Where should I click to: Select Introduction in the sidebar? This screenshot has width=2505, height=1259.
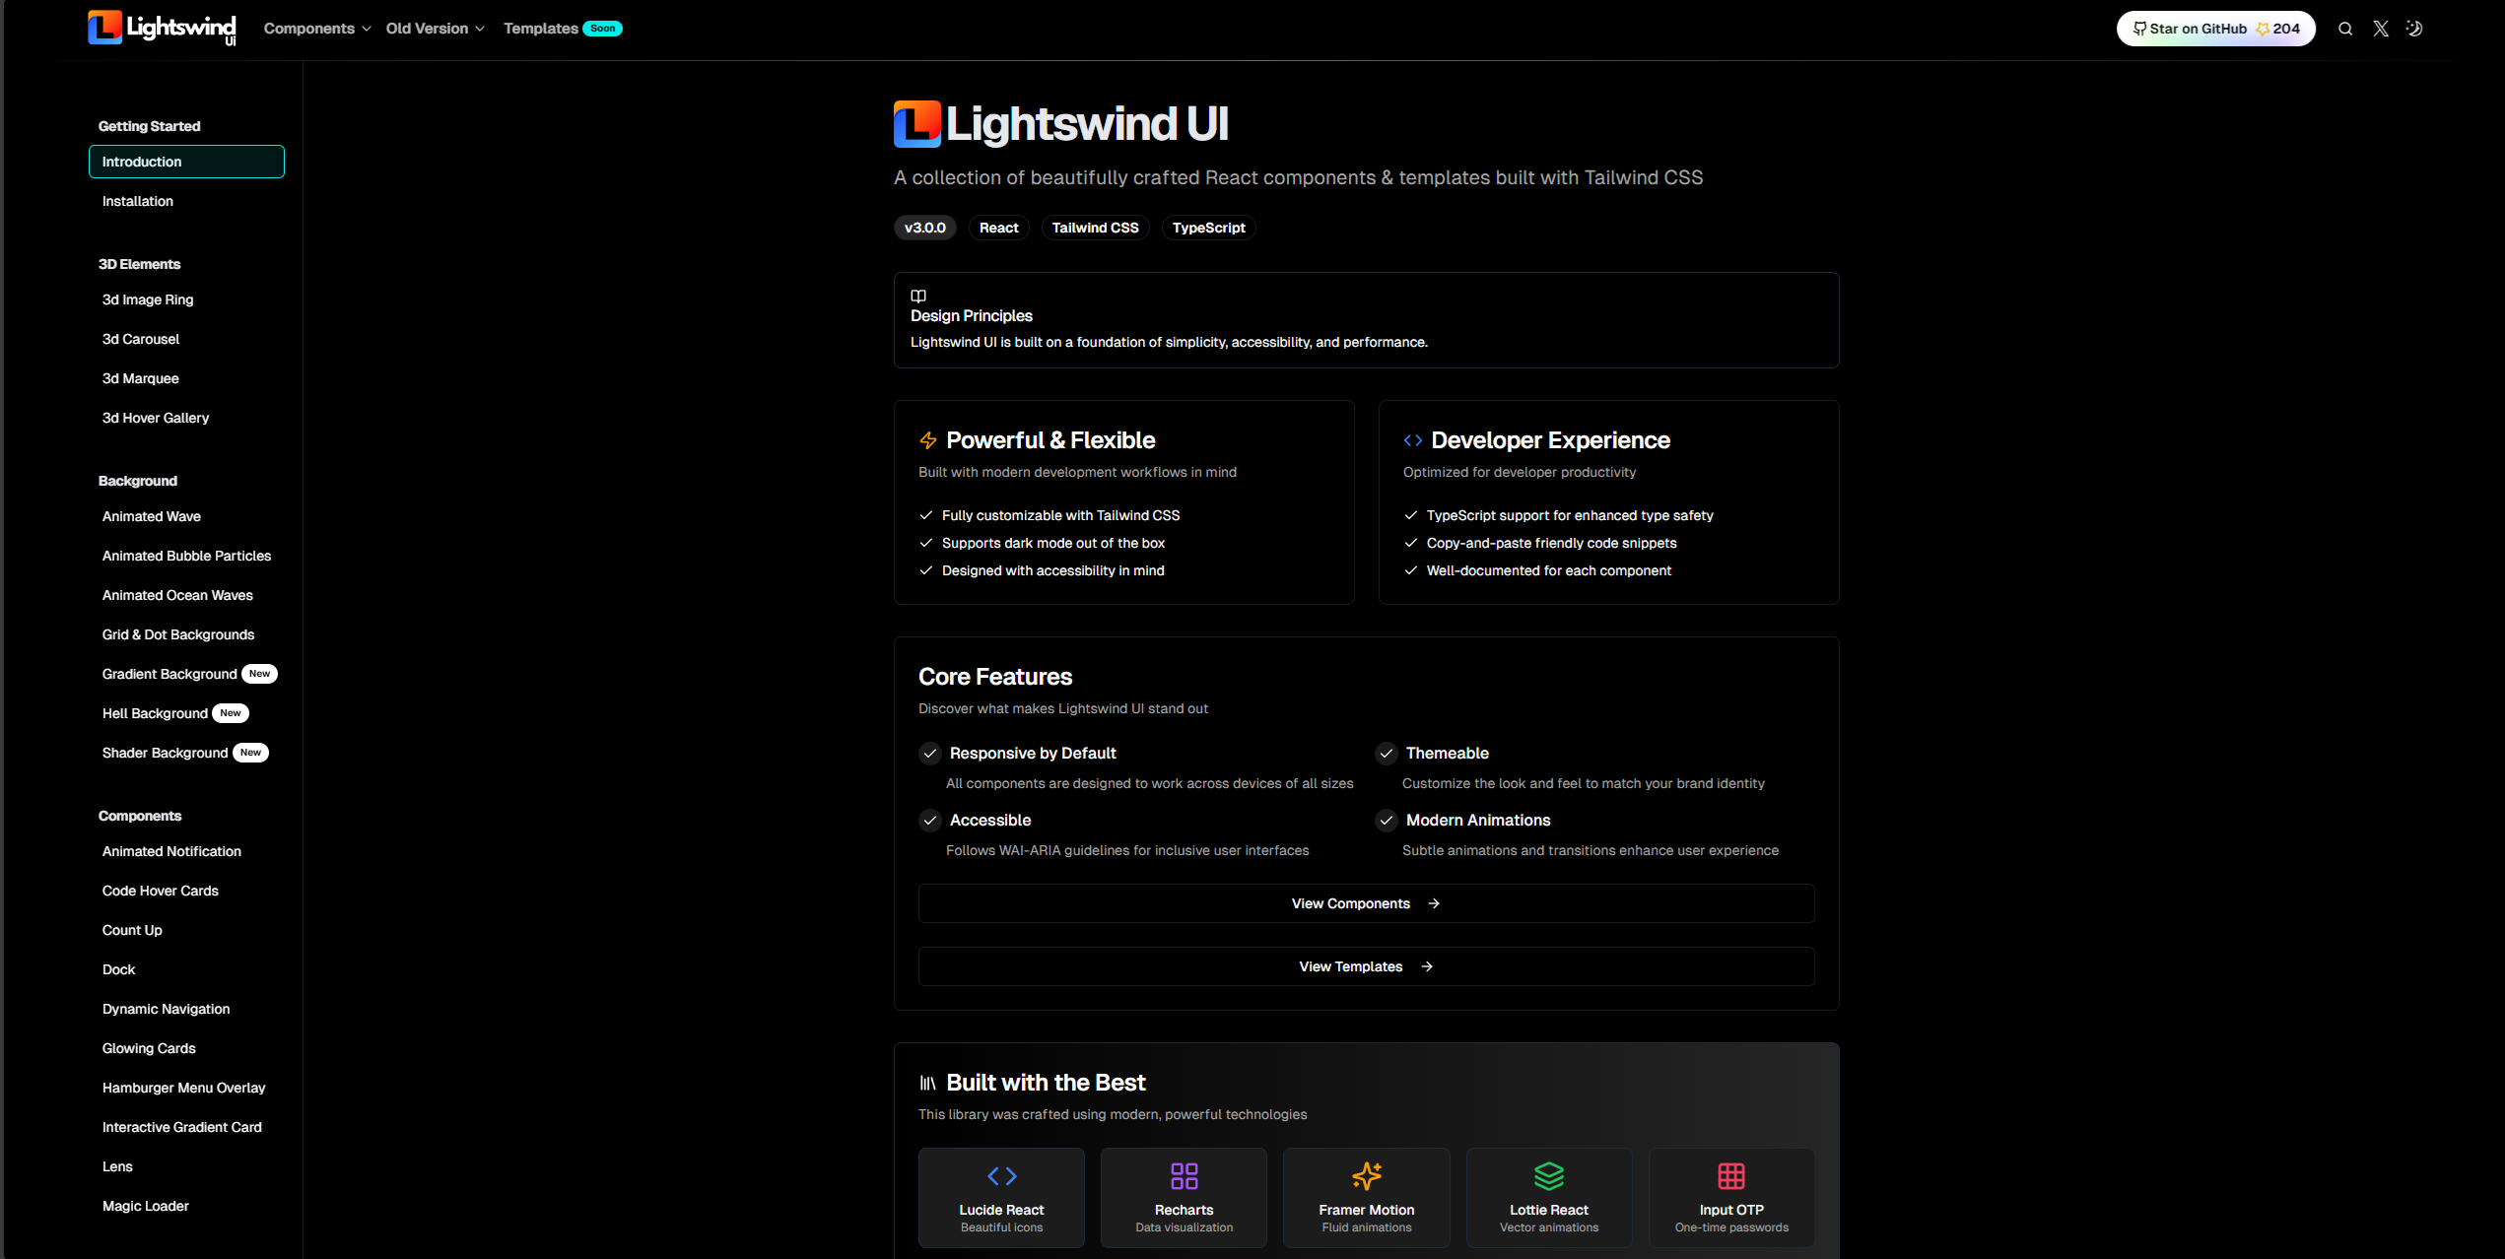tap(186, 162)
